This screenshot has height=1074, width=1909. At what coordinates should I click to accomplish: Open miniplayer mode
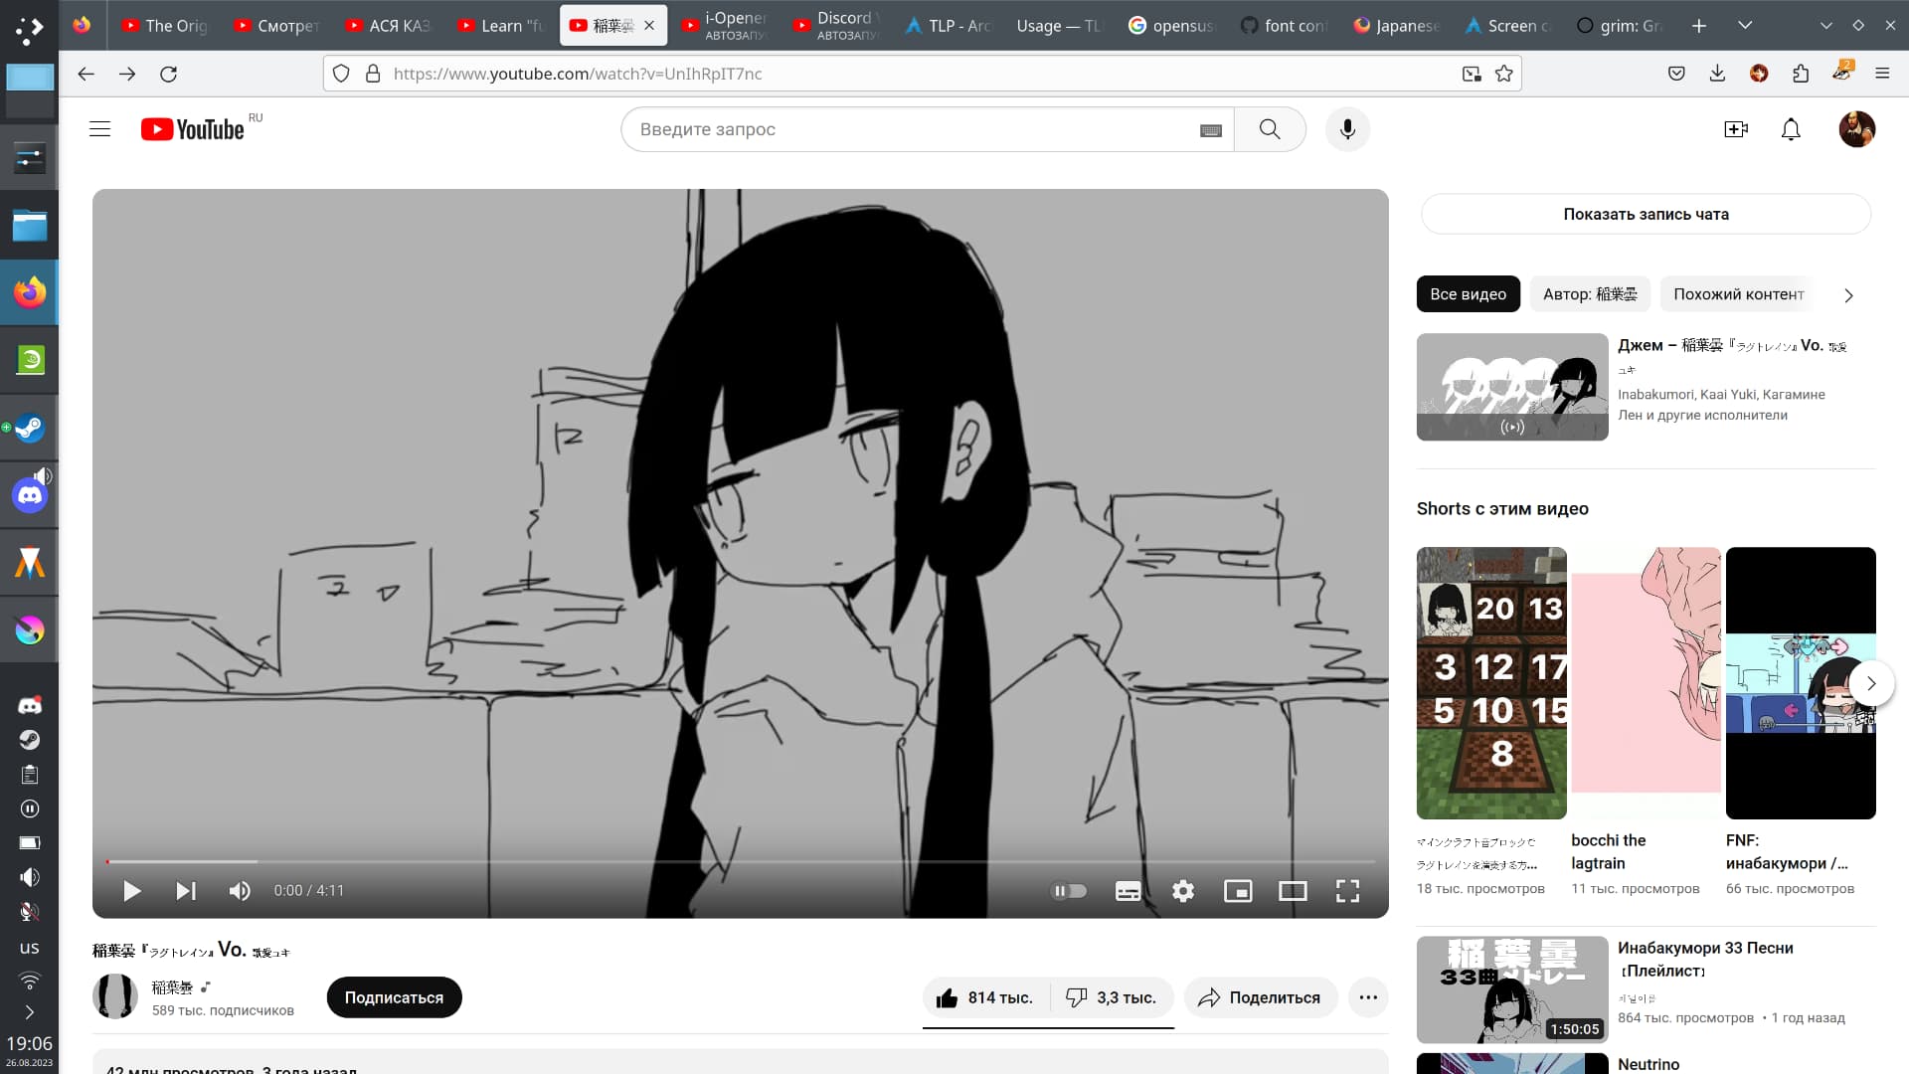[1238, 891]
